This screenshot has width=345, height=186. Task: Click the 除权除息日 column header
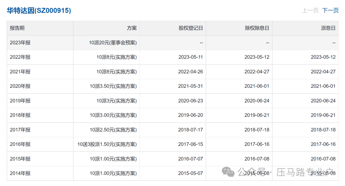[x=257, y=28]
